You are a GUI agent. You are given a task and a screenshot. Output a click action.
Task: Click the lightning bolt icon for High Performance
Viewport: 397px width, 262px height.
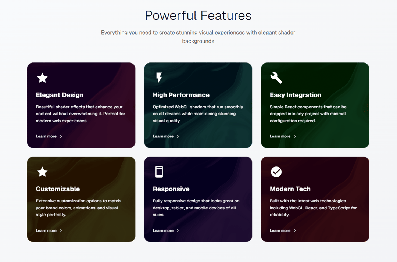pyautogui.click(x=159, y=78)
